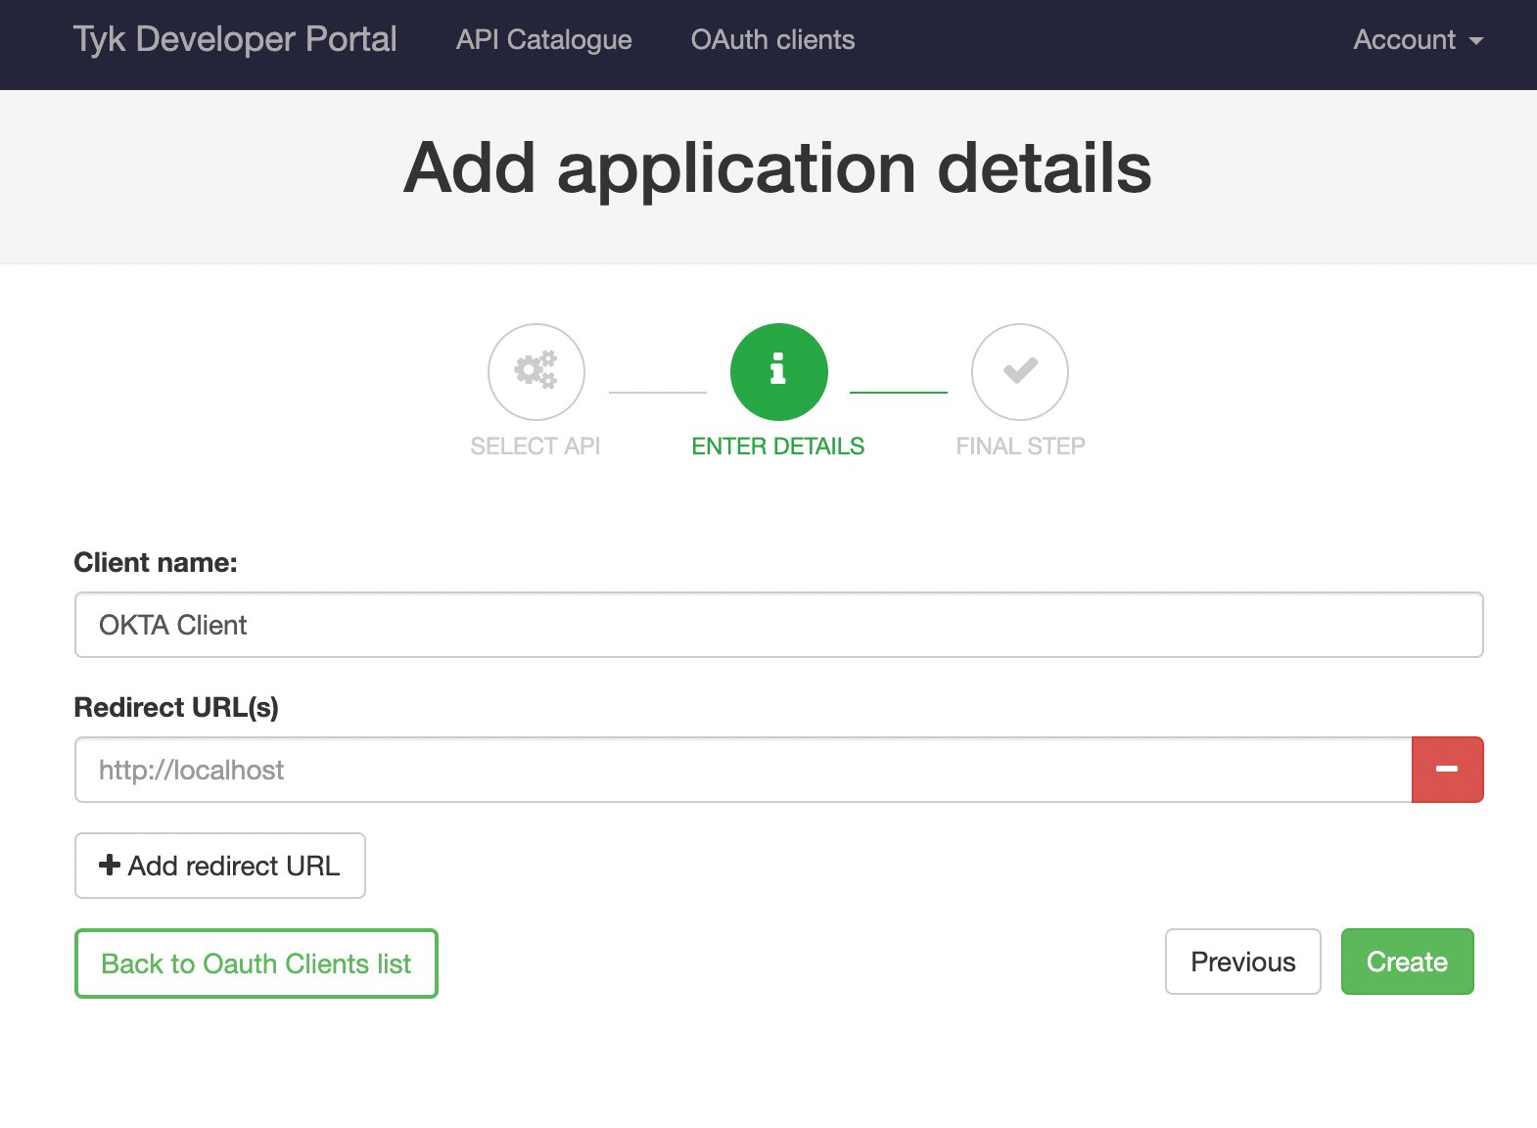Click the Add redirect URL button
Image resolution: width=1537 pixels, height=1128 pixels.
tap(220, 866)
